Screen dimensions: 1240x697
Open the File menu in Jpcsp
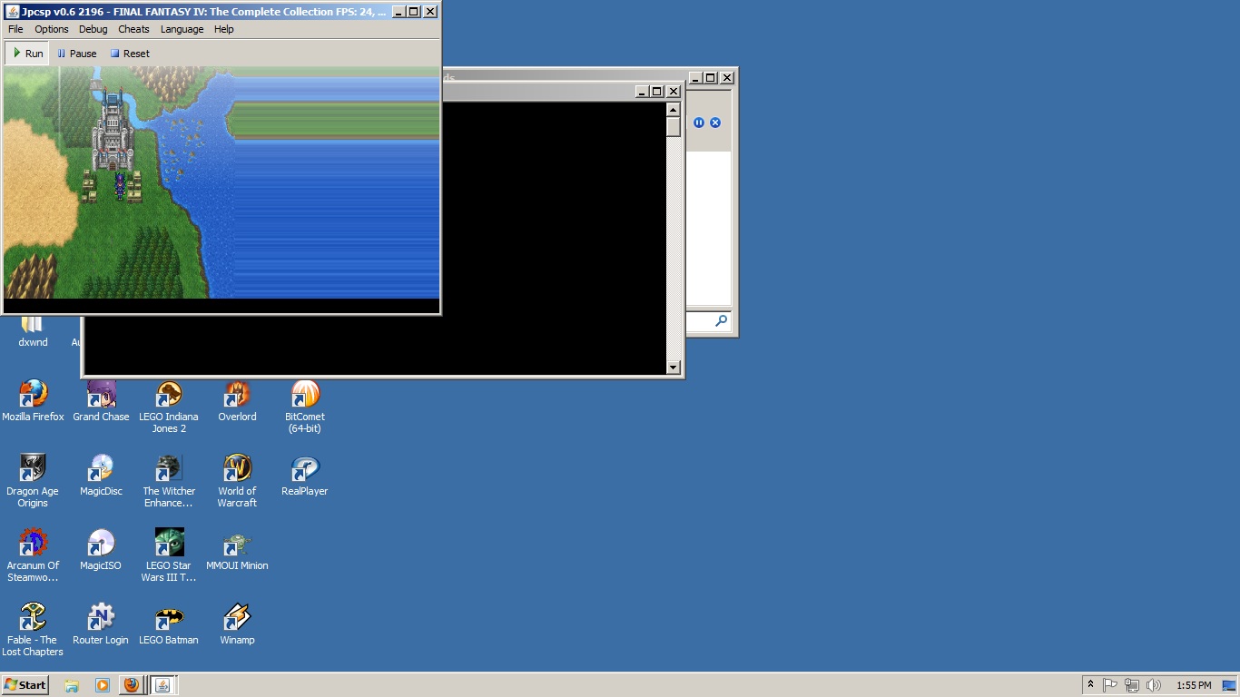click(15, 29)
